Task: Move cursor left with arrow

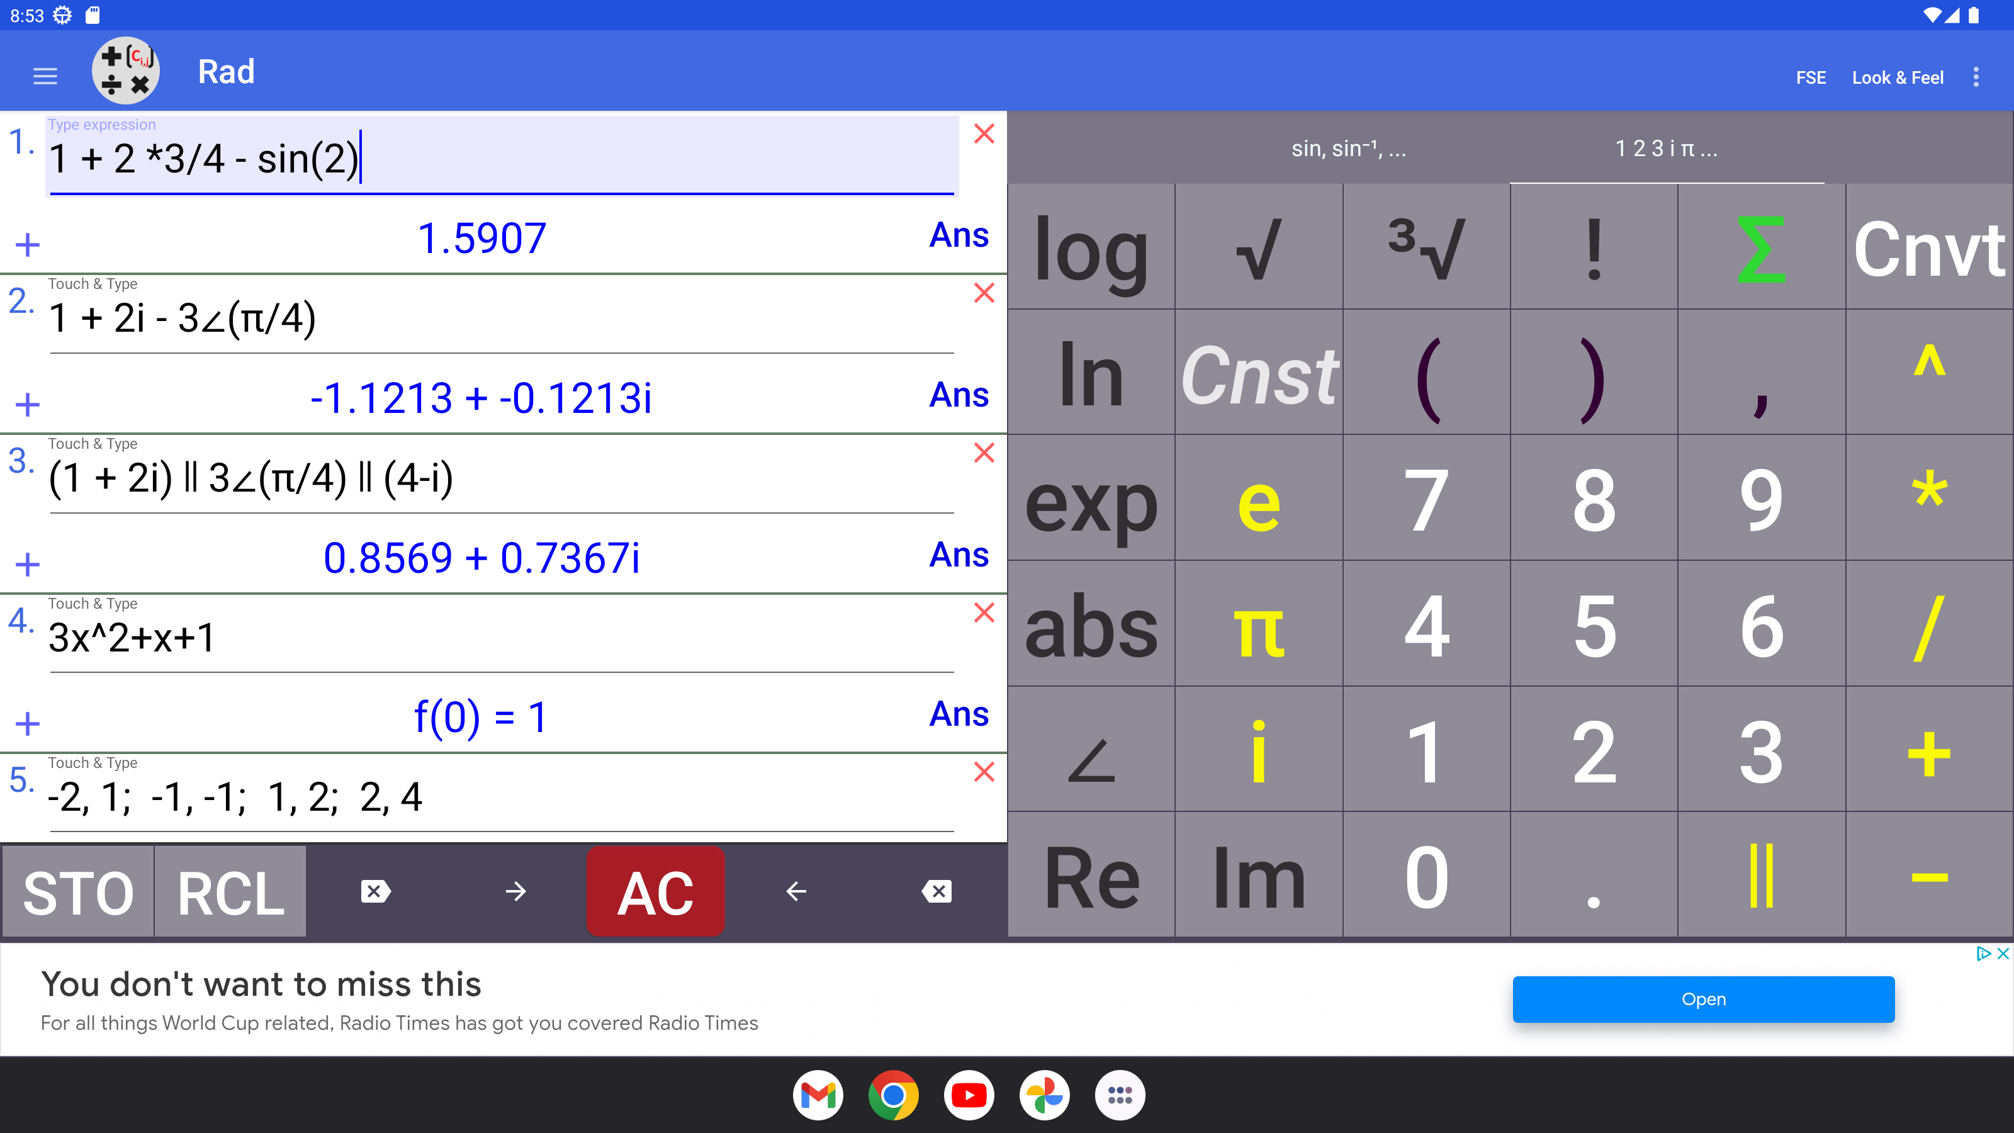Action: pos(796,891)
